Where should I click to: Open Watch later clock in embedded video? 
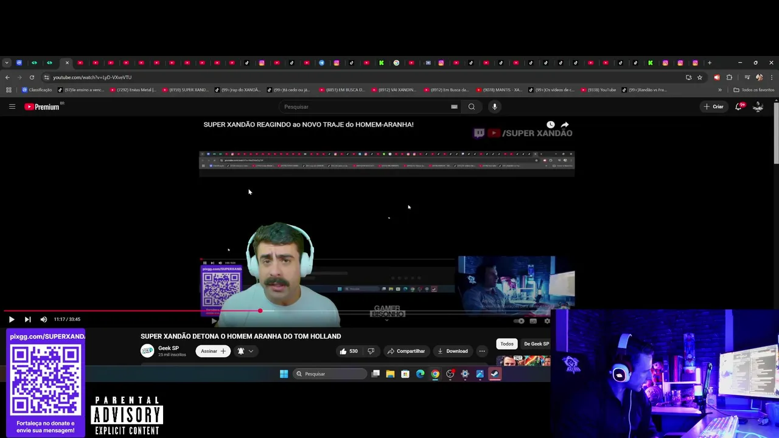coord(551,125)
